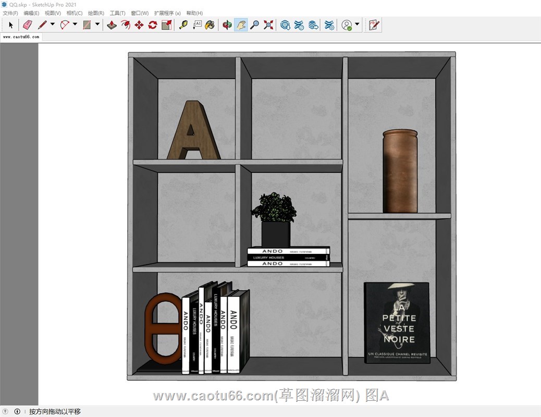Pick the Eraser tool

pyautogui.click(x=28, y=24)
